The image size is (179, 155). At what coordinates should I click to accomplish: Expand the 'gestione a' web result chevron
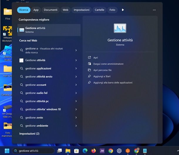[x=76, y=50]
